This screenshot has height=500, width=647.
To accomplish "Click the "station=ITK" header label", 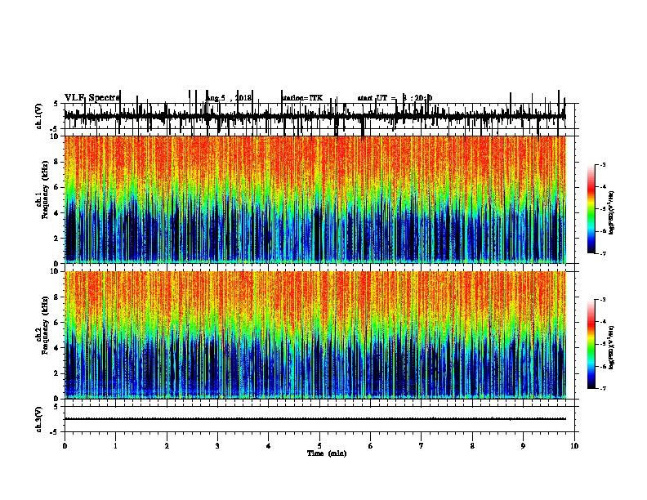I will click(x=302, y=98).
